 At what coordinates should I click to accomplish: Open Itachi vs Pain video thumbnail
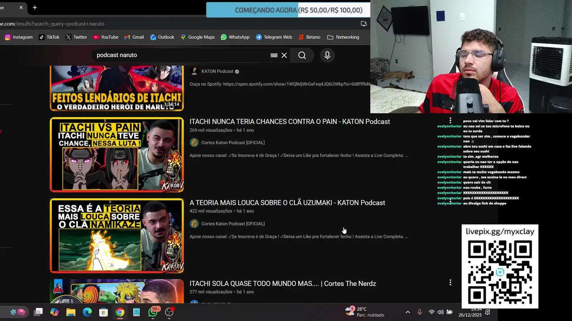(117, 155)
